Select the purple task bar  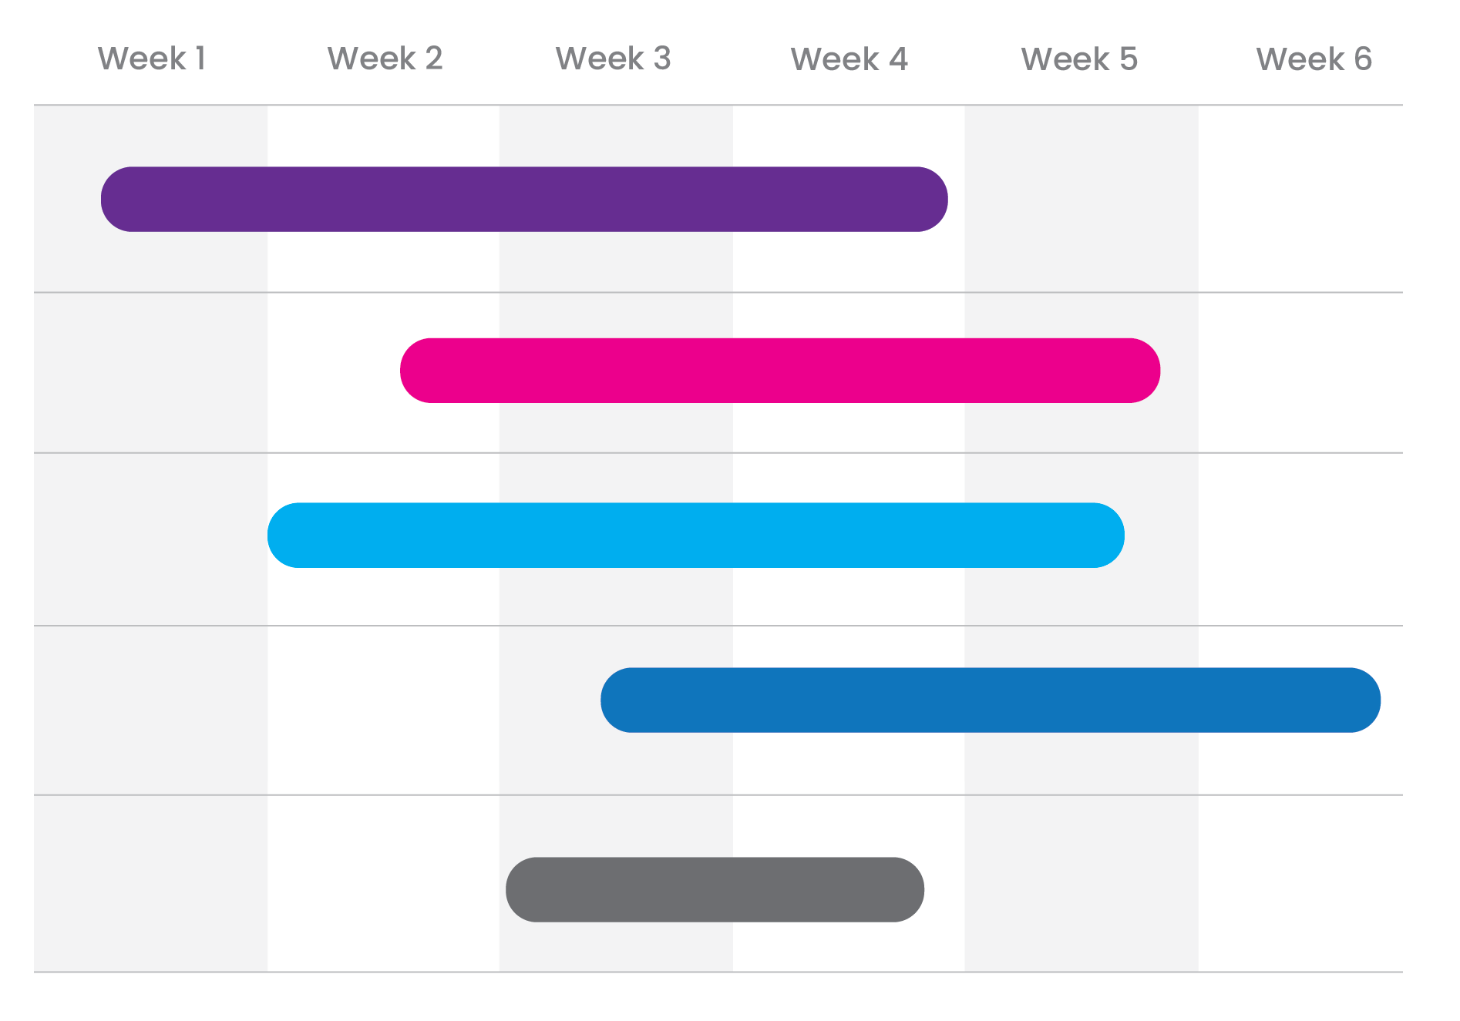click(524, 200)
